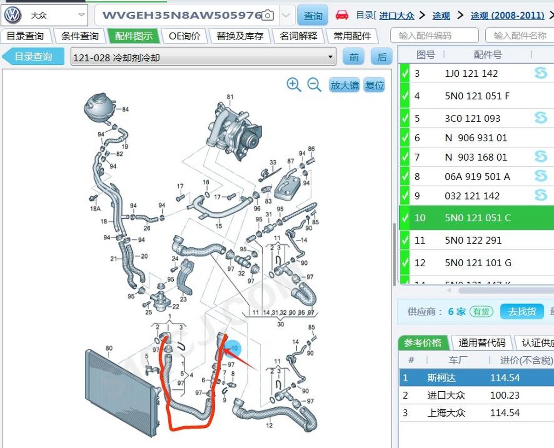Open the 认证供应 tab
This screenshot has height=448, width=554.
tap(536, 342)
